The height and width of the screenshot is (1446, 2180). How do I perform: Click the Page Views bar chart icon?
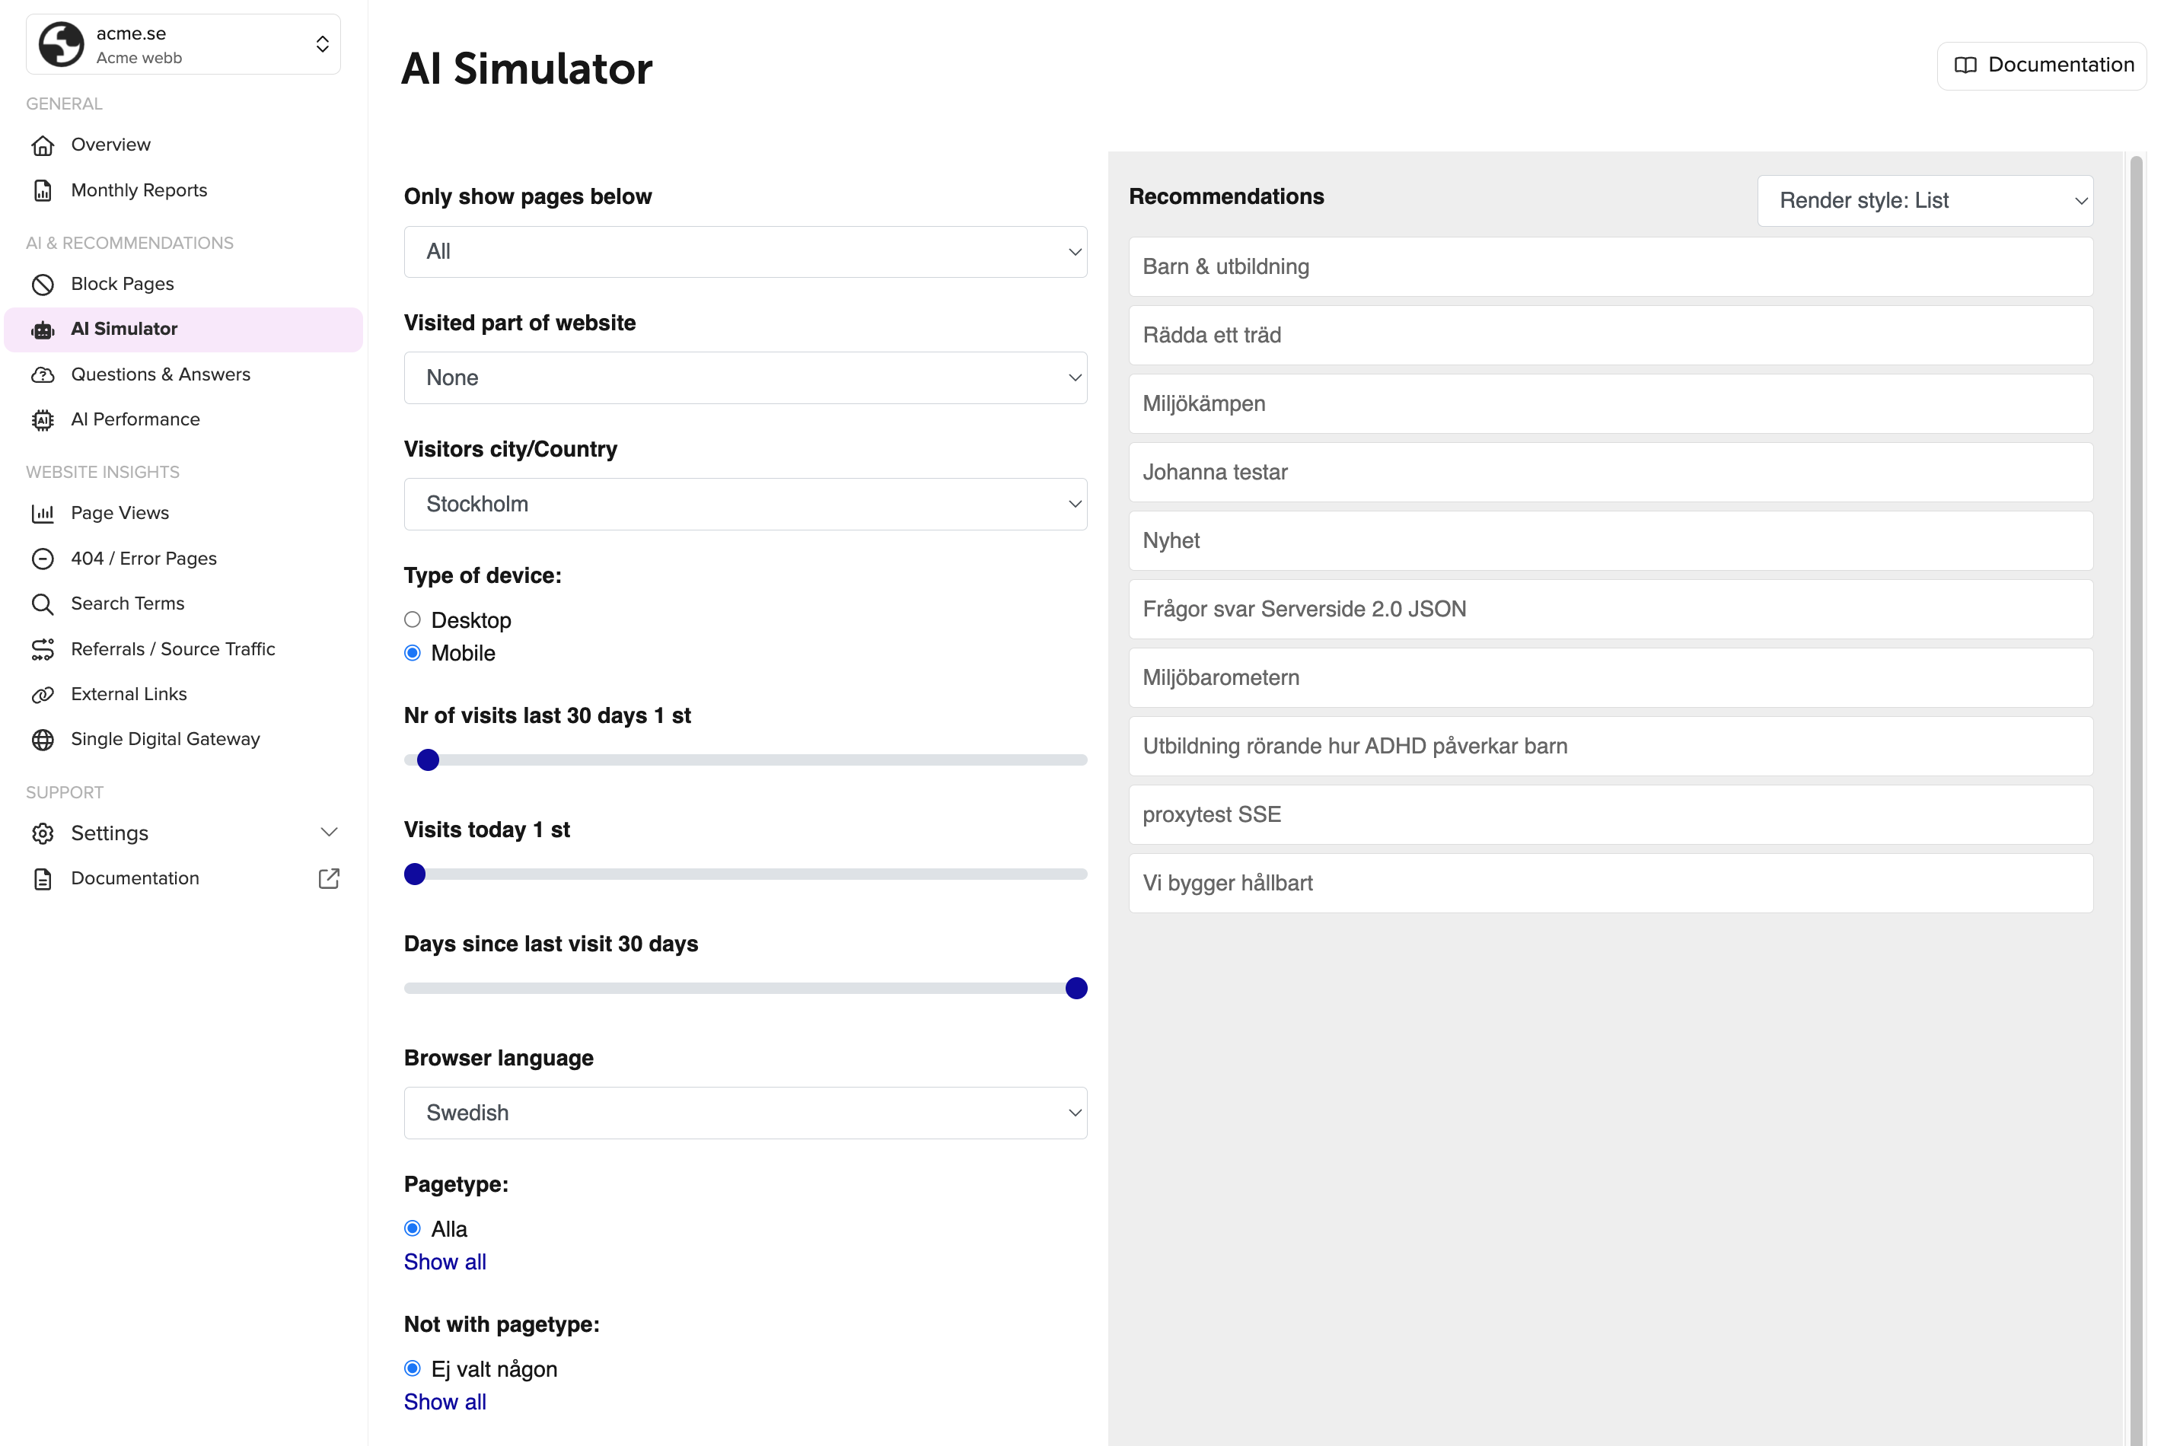coord(43,513)
